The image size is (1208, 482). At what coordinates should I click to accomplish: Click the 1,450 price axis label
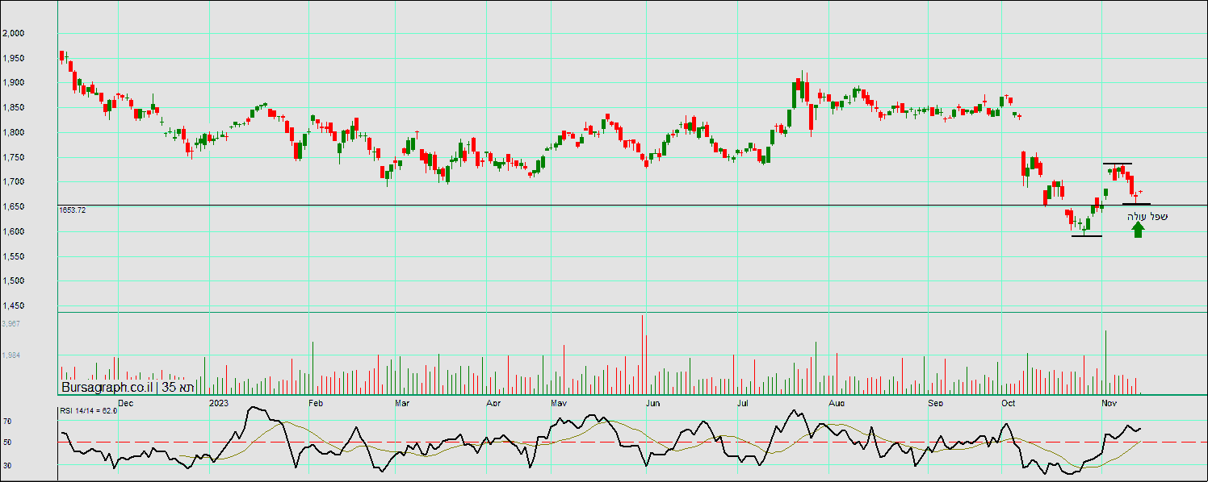(14, 305)
